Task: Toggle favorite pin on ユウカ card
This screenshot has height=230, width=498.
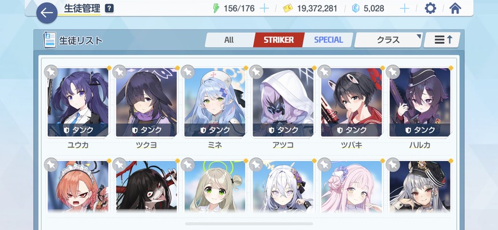Action: [51, 72]
